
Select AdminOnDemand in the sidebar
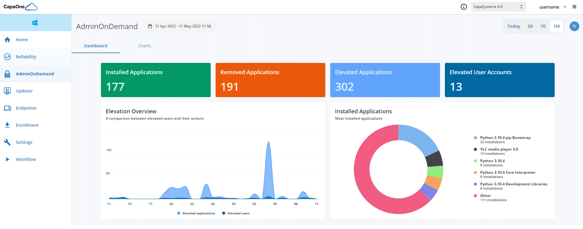pyautogui.click(x=36, y=74)
